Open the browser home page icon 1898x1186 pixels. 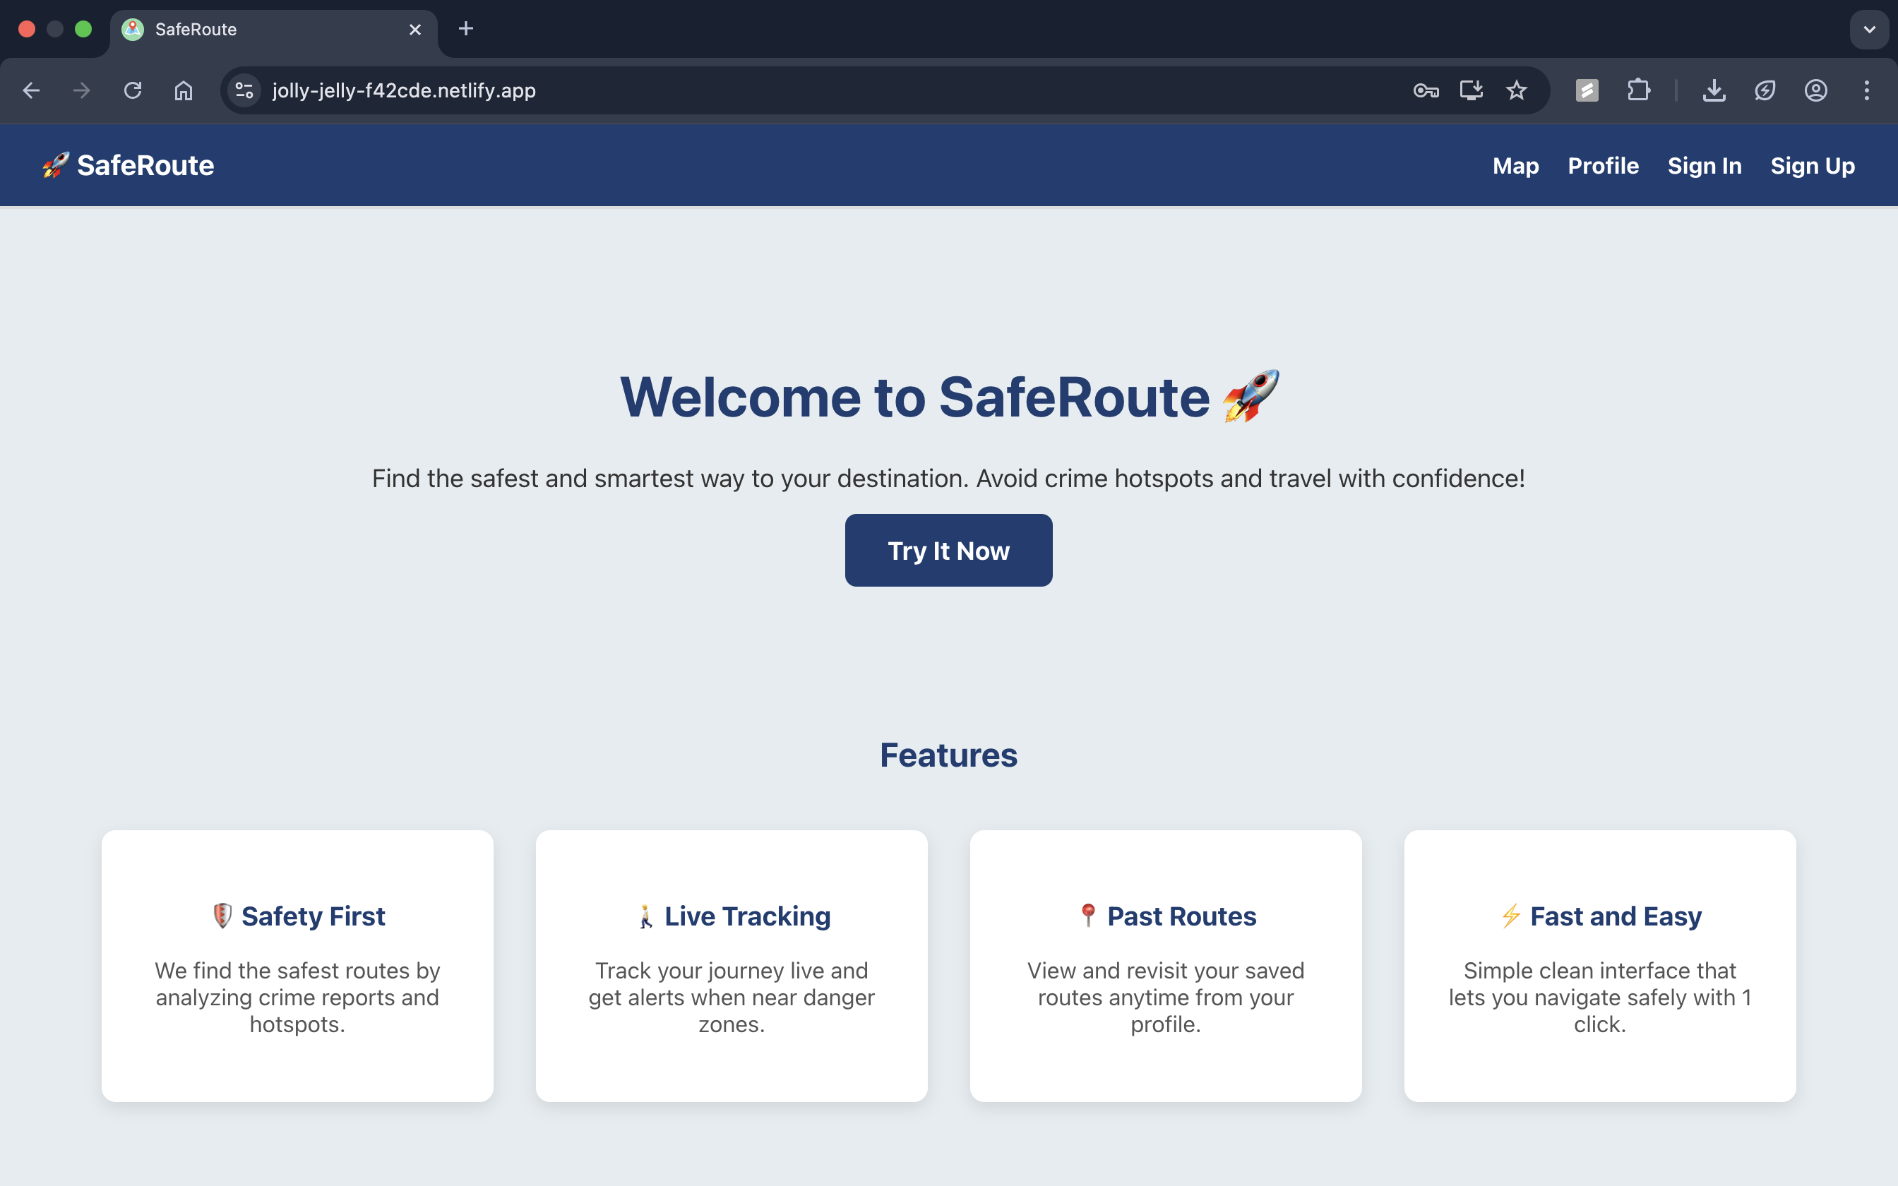coord(183,90)
